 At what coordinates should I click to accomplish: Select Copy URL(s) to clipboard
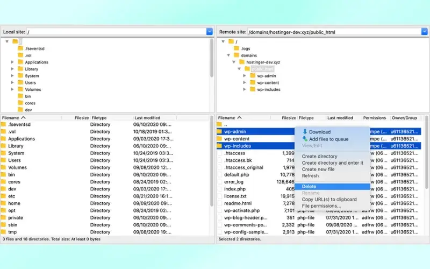329,199
